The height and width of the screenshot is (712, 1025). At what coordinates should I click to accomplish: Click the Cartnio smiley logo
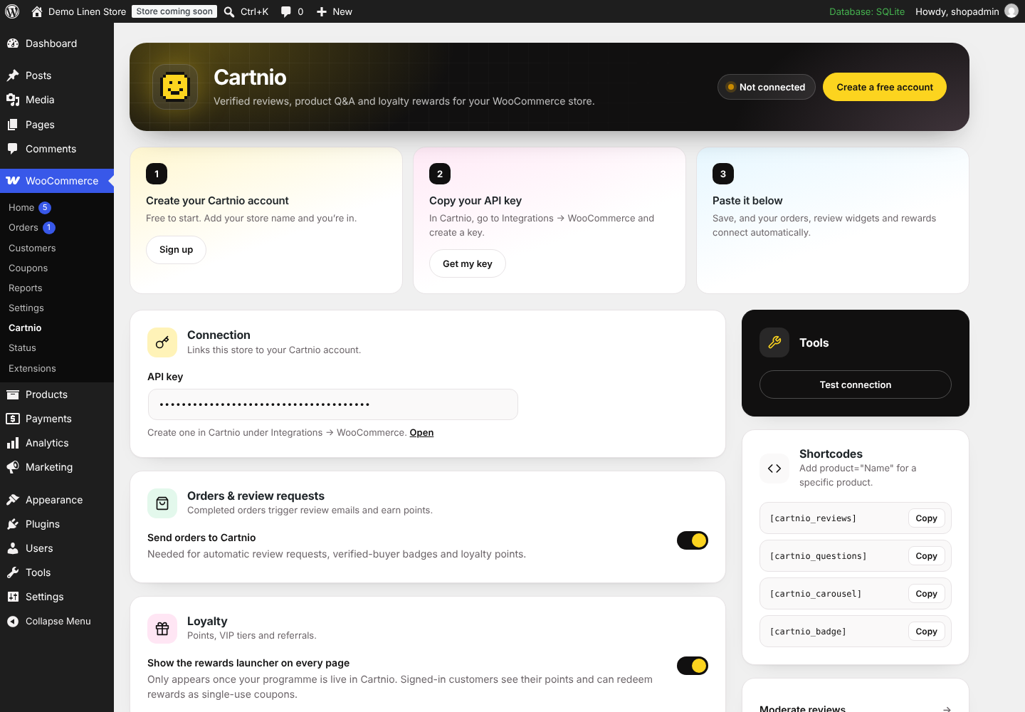pos(175,87)
